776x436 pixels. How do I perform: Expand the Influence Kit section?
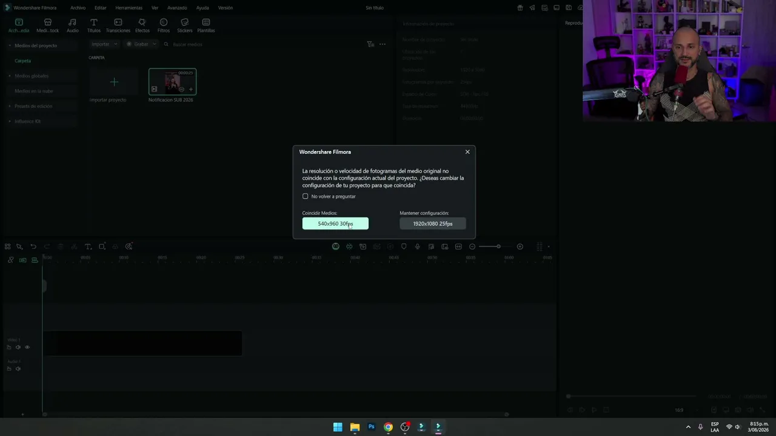pos(9,121)
